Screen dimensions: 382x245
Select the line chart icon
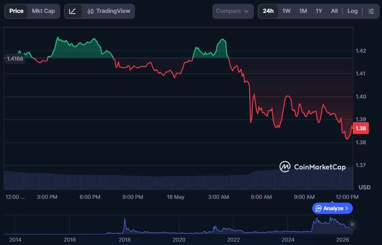[x=73, y=11]
